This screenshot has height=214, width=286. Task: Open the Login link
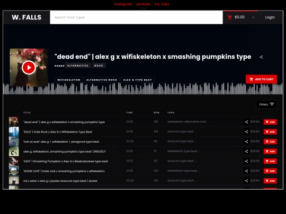[270, 17]
